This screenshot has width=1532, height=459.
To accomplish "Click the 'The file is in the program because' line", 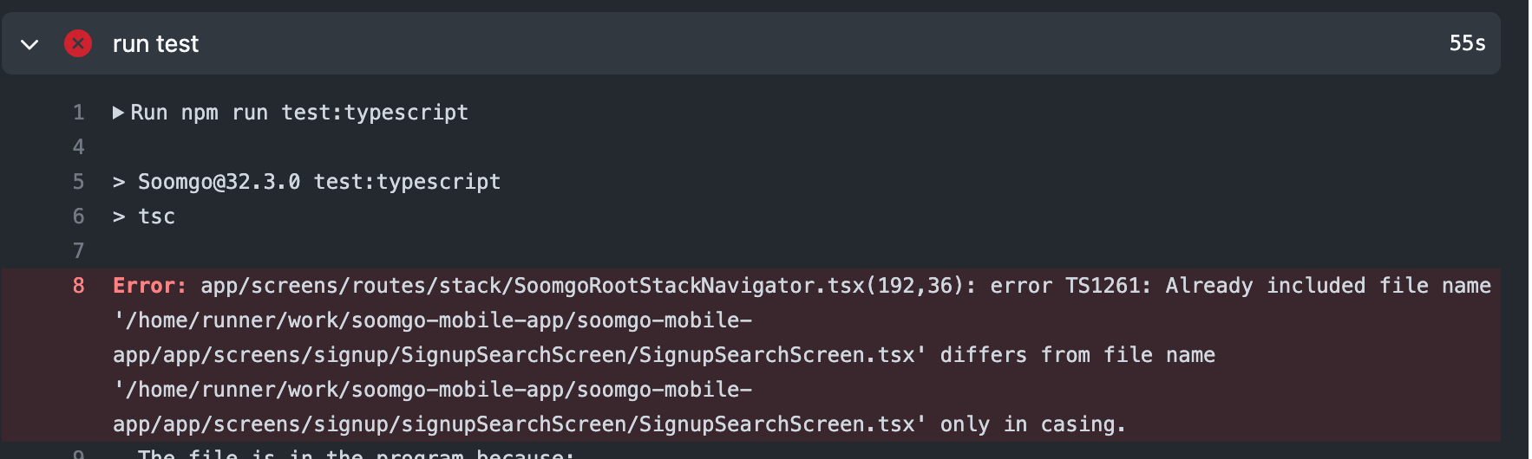I will [x=356, y=454].
